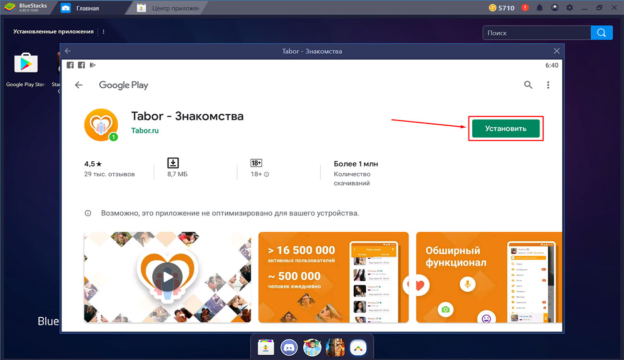Click the dock icon with colored chevron
624x360 pixels.
click(x=358, y=347)
